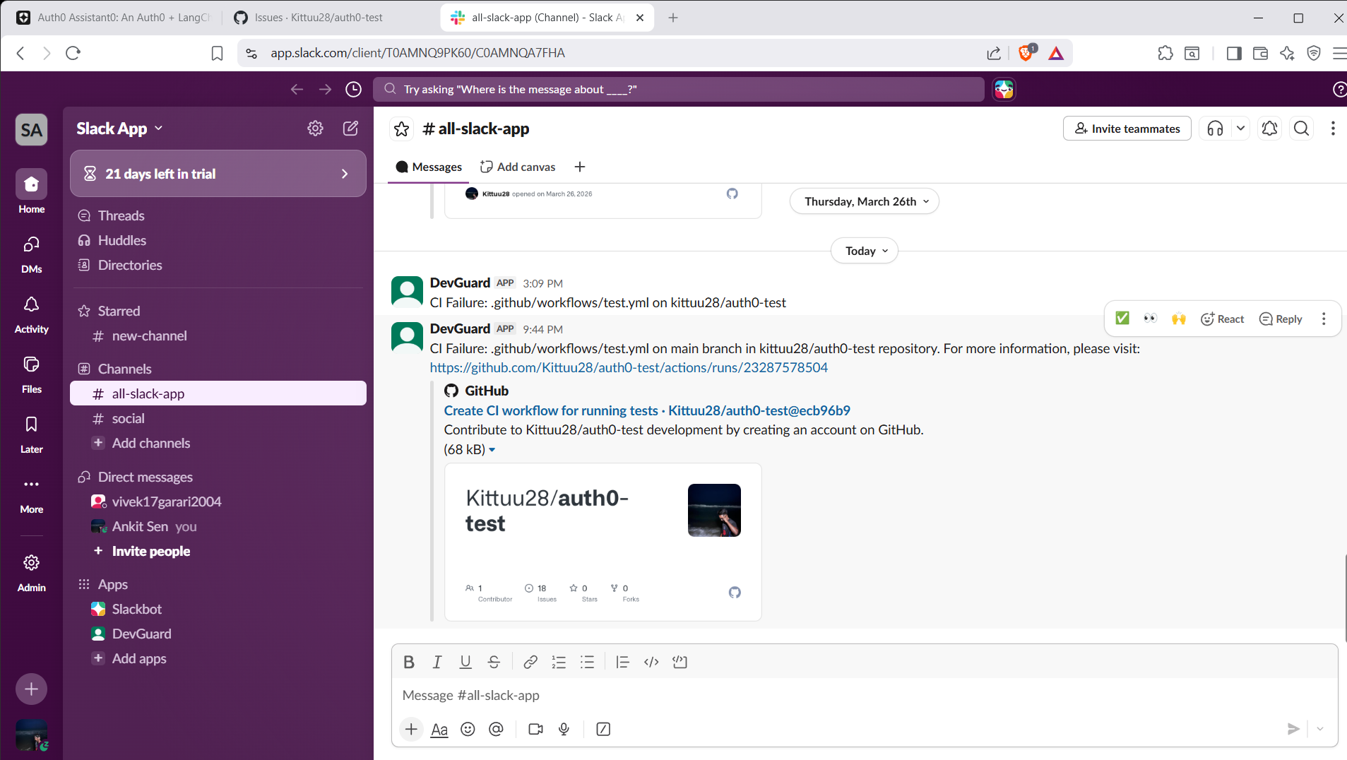
Task: Toggle strikethrough formatting in composer
Action: coord(494,662)
